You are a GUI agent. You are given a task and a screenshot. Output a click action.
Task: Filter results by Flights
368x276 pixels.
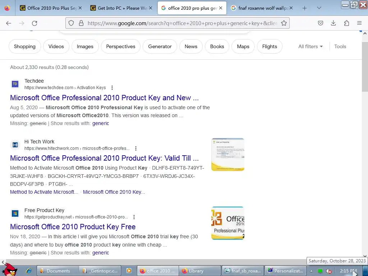coord(270,46)
